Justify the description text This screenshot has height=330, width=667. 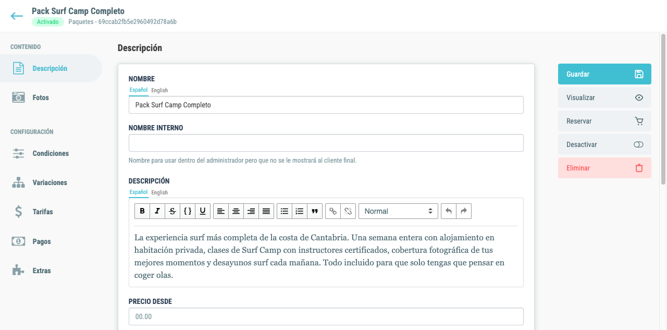click(x=266, y=211)
